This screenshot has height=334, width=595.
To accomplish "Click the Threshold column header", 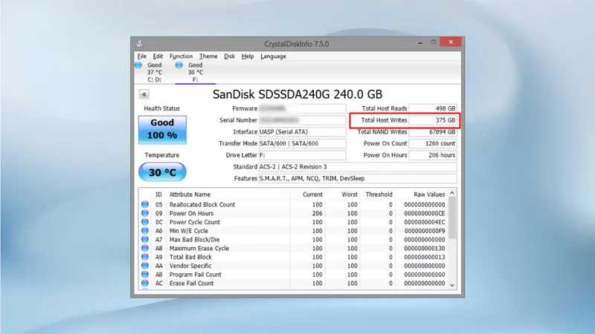I will click(x=379, y=194).
